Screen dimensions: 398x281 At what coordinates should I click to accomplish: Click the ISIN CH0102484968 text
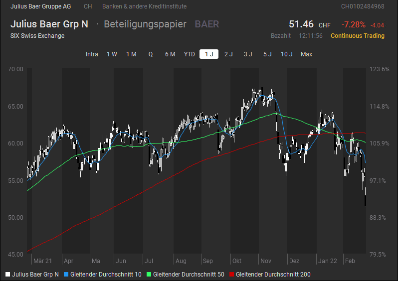point(363,6)
